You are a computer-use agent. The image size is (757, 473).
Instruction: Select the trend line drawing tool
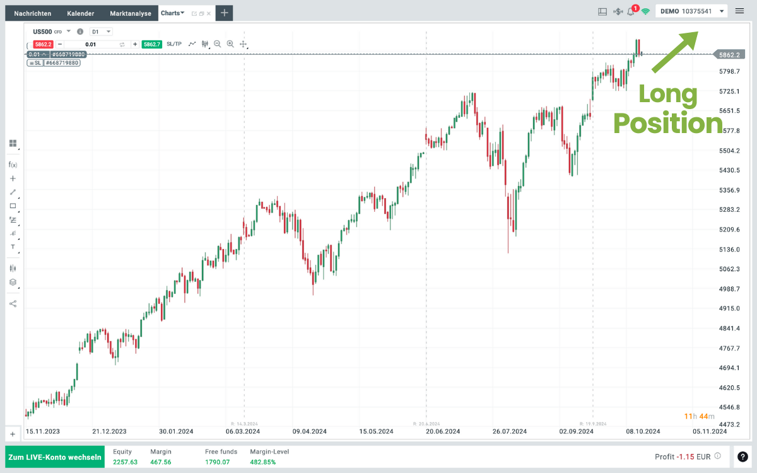click(13, 192)
